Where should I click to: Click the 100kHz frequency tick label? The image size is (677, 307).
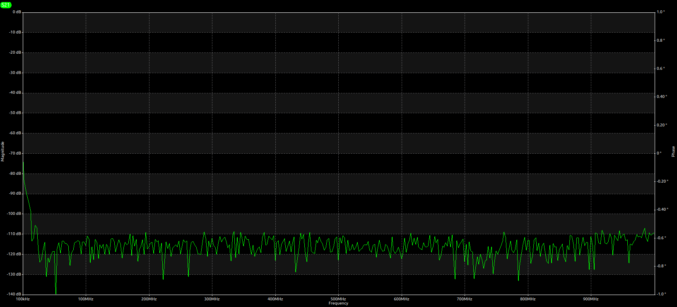tap(23, 299)
